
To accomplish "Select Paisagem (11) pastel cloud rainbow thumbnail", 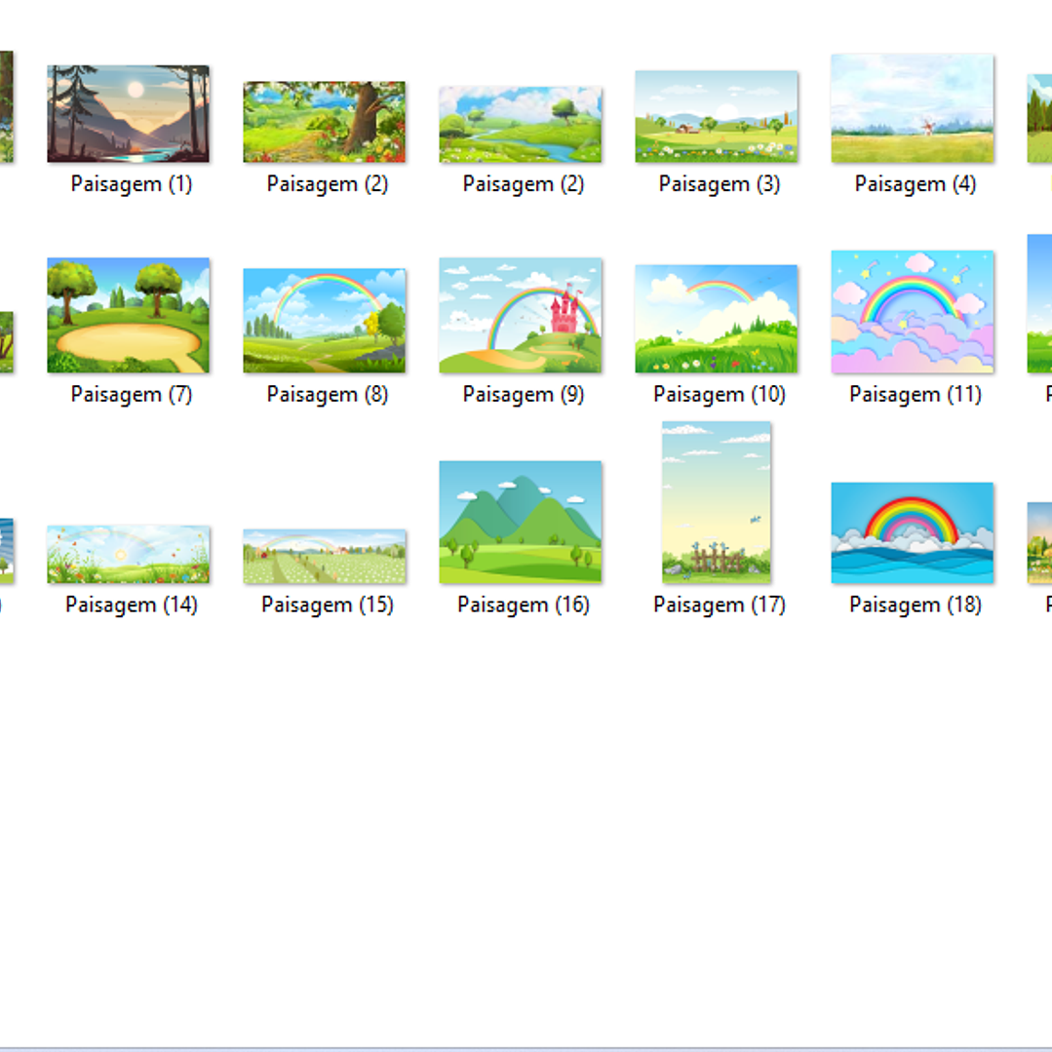I will [x=912, y=311].
